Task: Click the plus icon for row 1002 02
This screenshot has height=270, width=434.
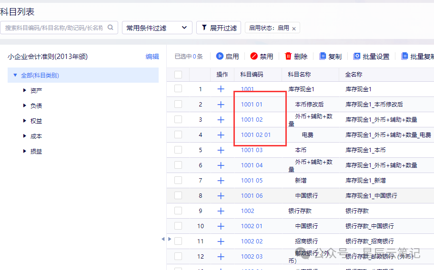Action: pyautogui.click(x=221, y=241)
